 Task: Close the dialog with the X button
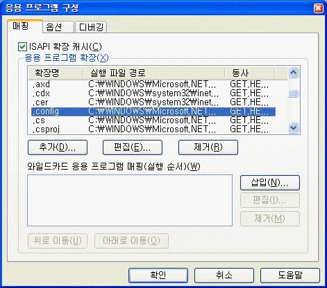click(x=319, y=8)
